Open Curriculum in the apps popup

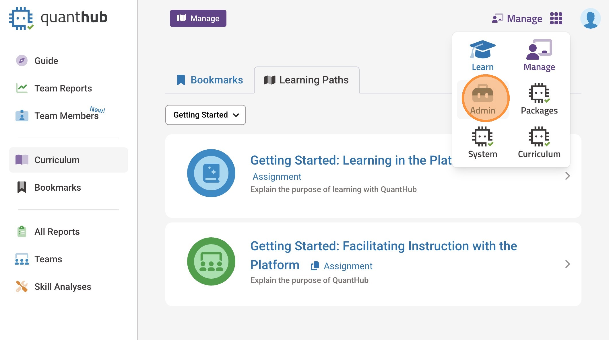tap(539, 142)
